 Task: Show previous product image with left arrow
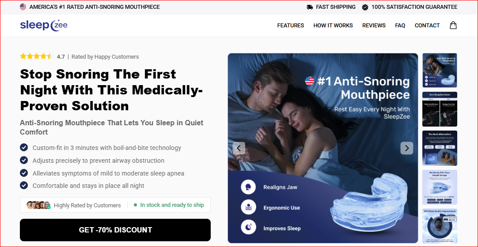tap(239, 148)
